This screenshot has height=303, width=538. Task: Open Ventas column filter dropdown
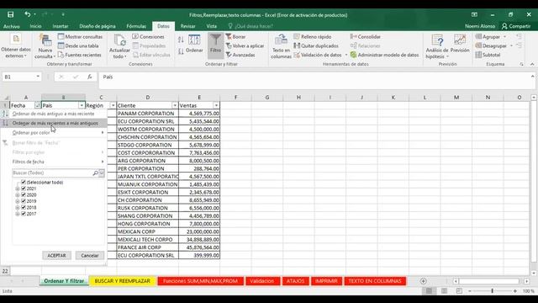click(216, 105)
